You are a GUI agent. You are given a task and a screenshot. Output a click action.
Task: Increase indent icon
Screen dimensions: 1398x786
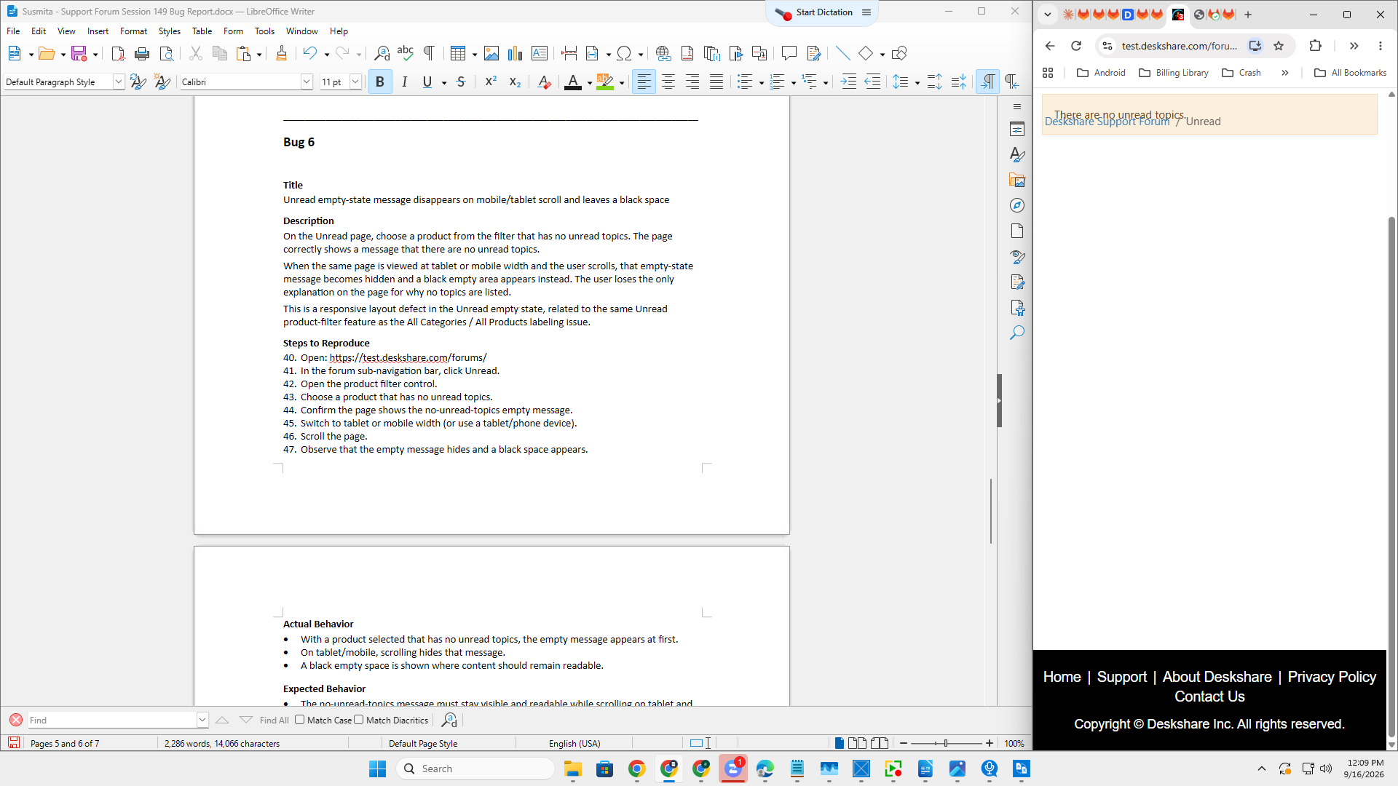coord(848,82)
